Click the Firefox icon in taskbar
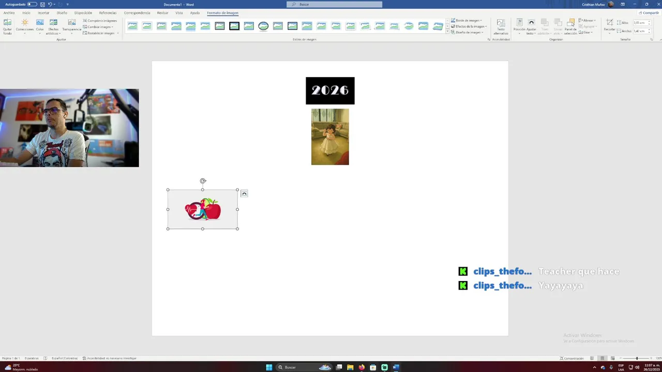662x372 pixels. click(362, 367)
